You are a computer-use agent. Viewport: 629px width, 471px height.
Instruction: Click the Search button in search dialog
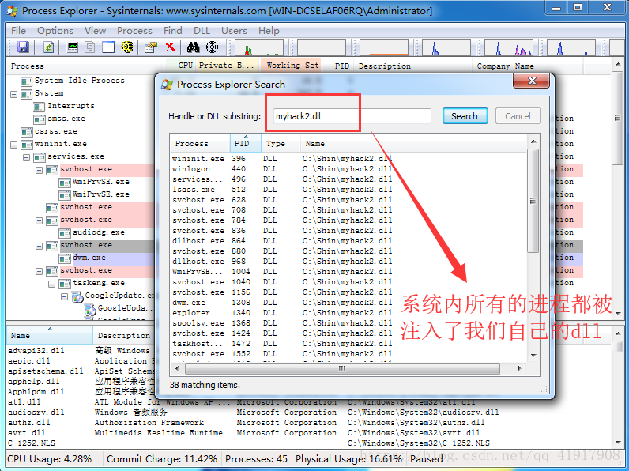465,116
